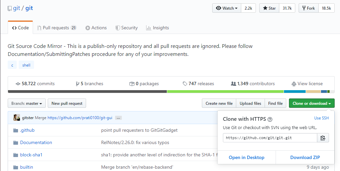Open builtin folder name link

[26, 167]
